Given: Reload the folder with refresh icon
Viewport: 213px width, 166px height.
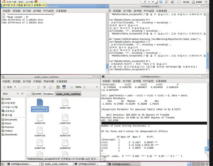Looking at the screenshot, I should point(50,87).
